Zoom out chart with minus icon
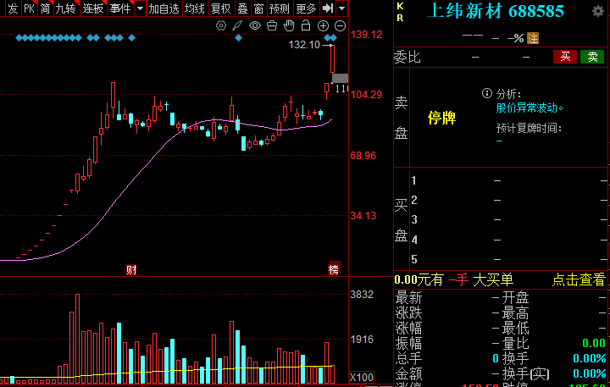Image resolution: width=610 pixels, height=387 pixels. [339, 25]
